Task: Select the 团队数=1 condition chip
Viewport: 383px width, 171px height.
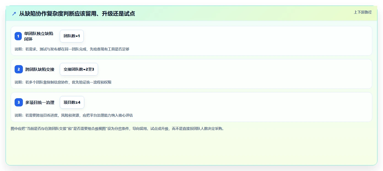Action: [x=72, y=36]
